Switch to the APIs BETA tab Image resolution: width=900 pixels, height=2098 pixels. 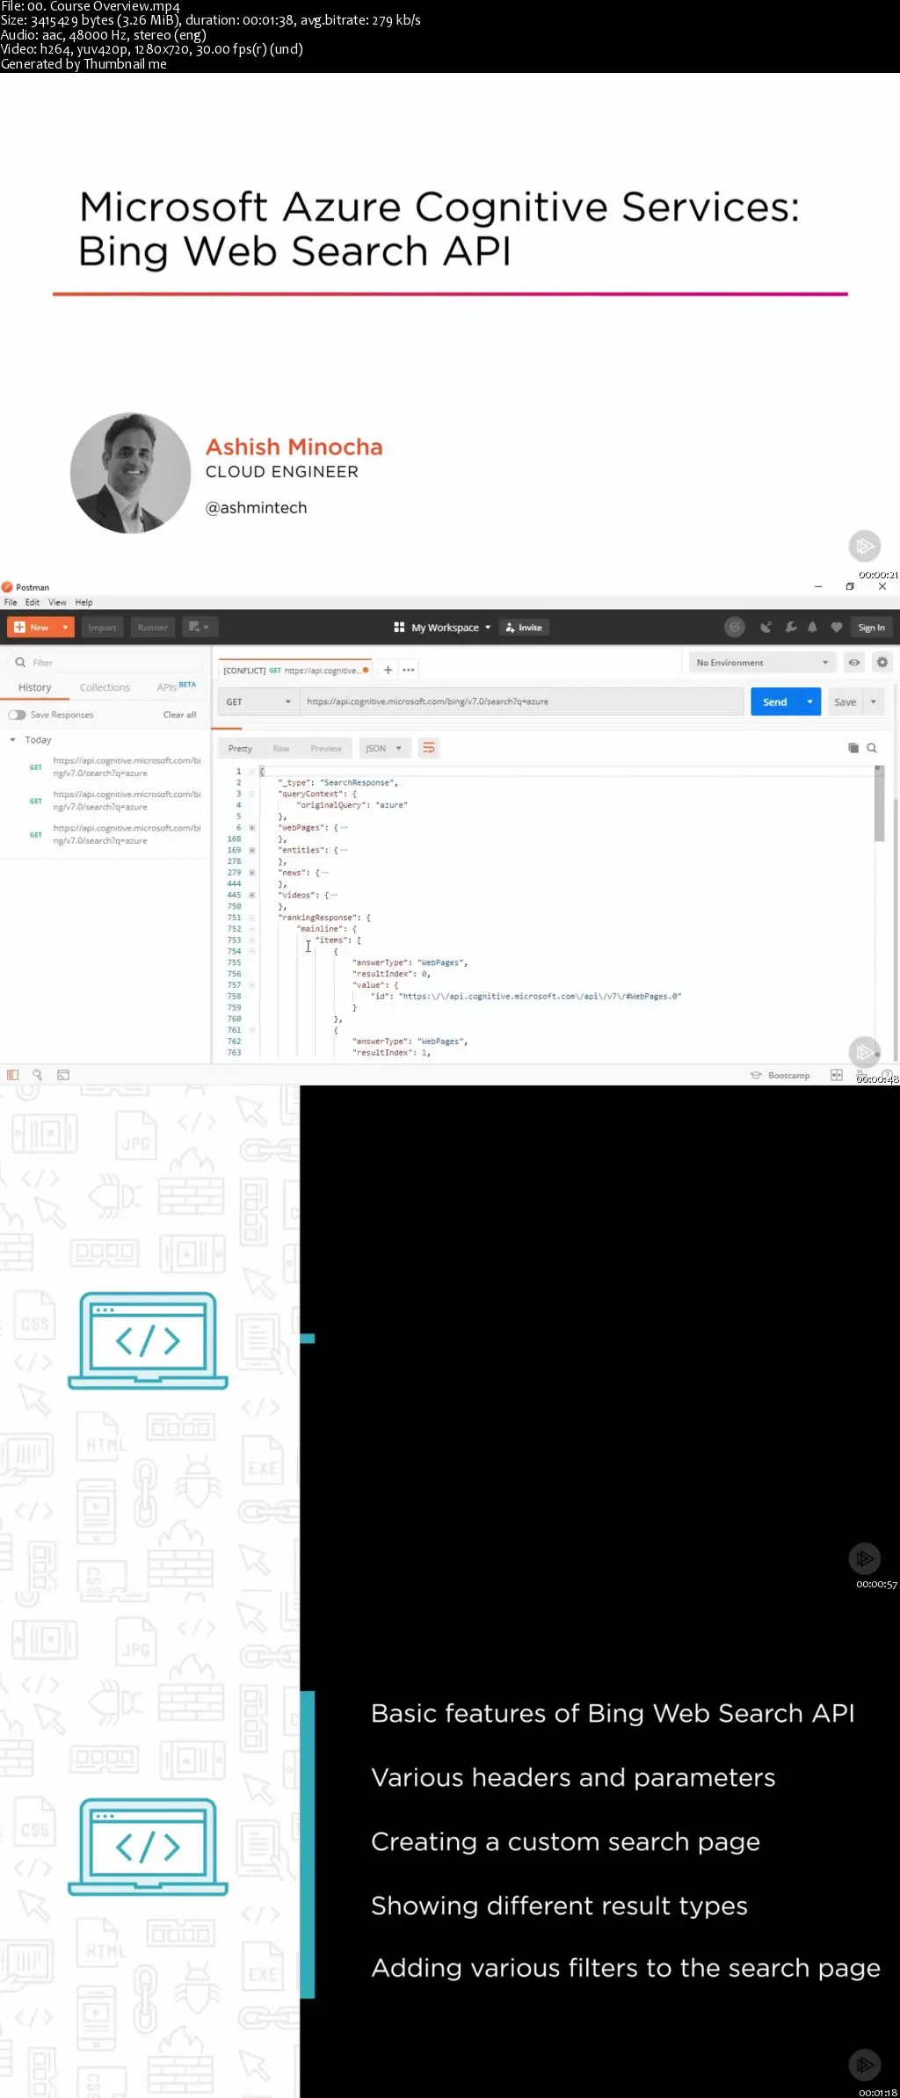click(176, 686)
